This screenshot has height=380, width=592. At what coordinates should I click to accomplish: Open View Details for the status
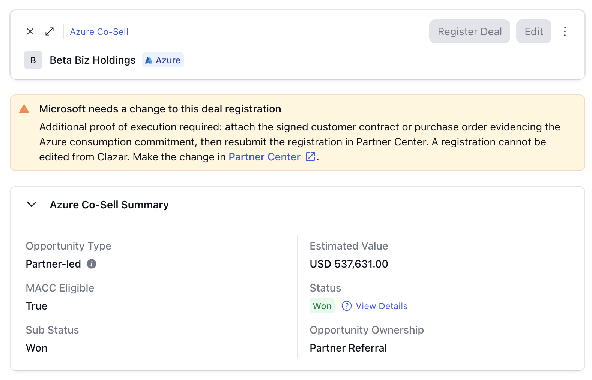382,306
